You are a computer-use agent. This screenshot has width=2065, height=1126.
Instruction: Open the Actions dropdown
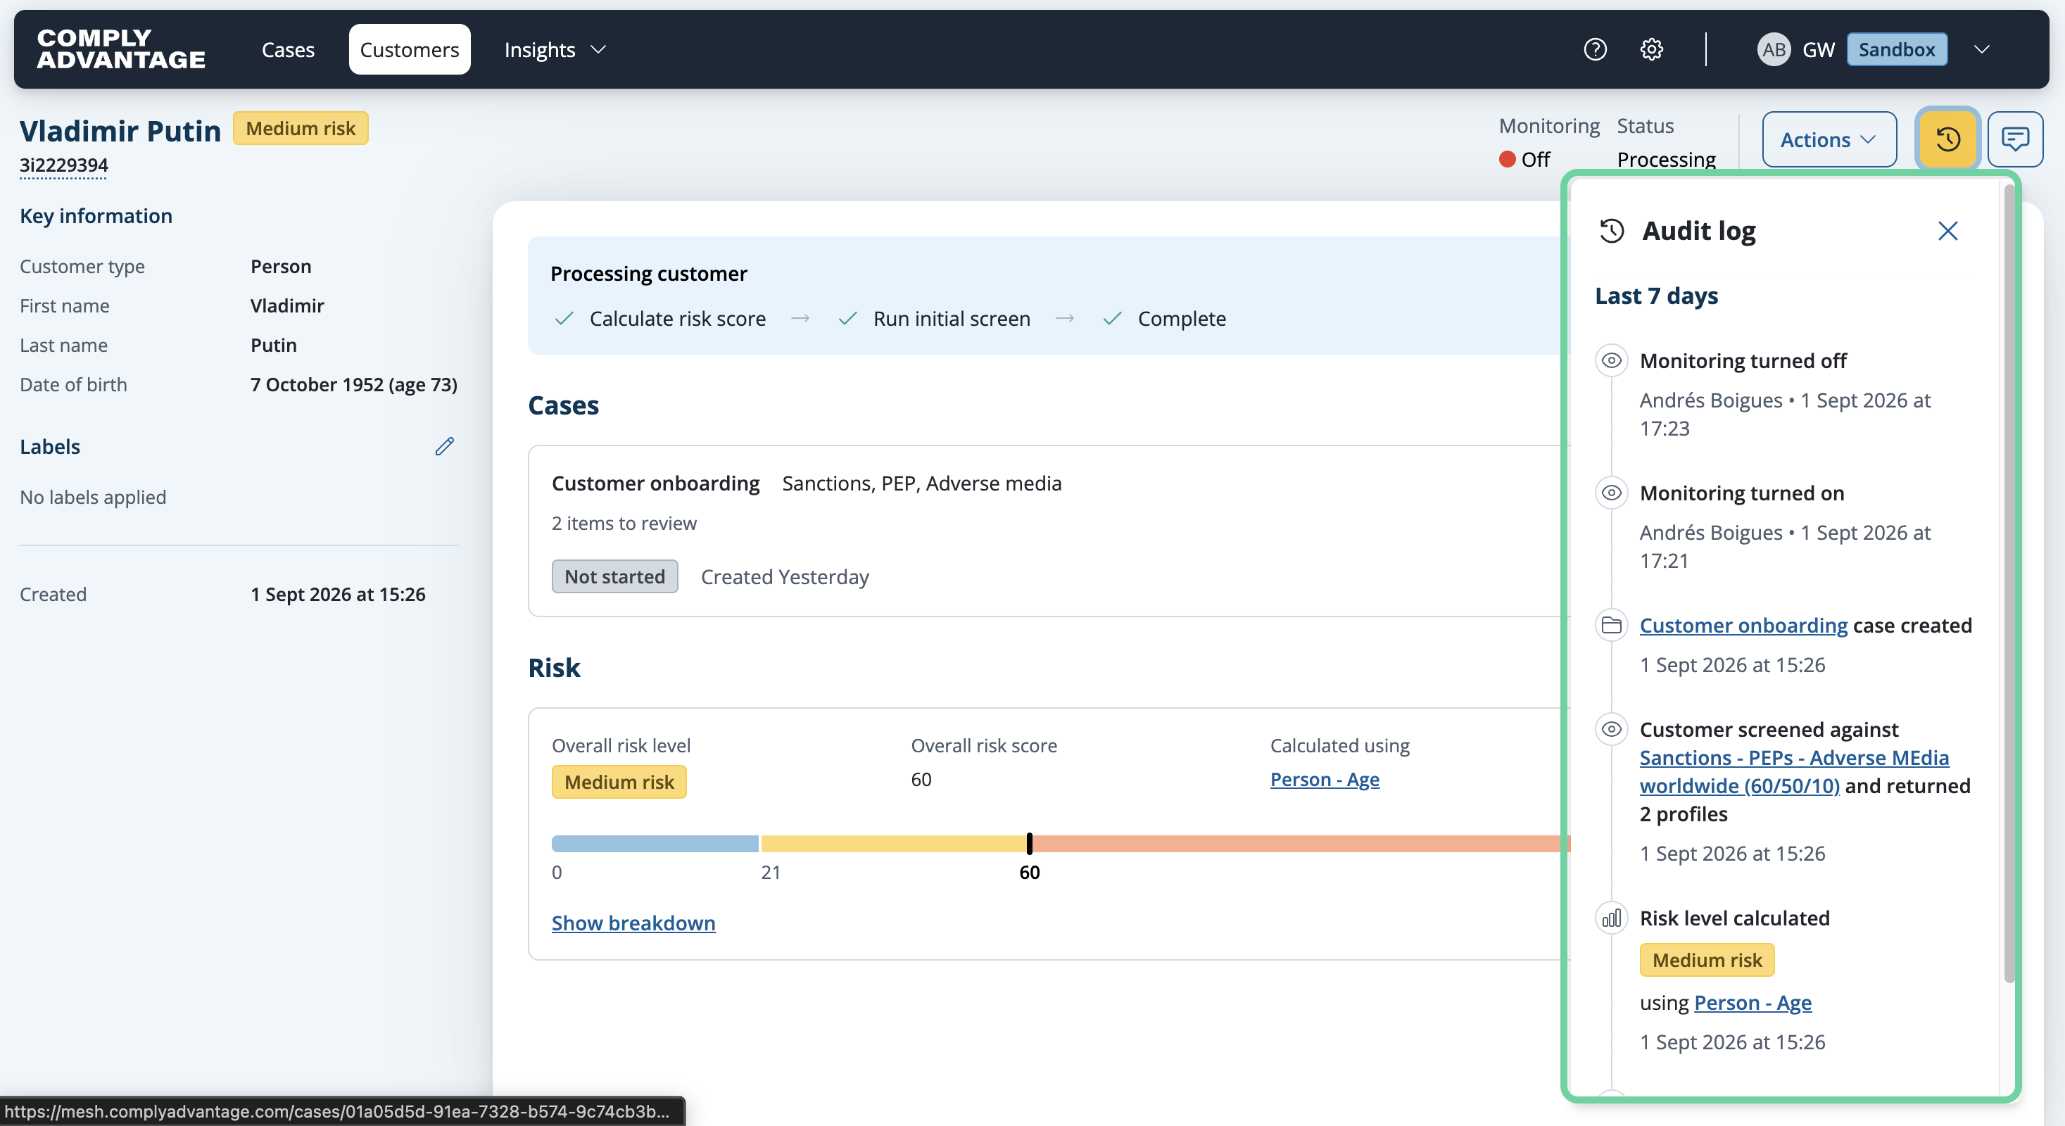tap(1829, 139)
